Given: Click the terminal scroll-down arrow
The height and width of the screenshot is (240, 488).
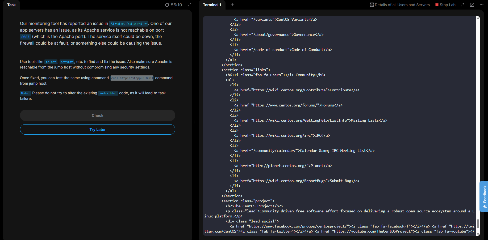Looking at the screenshot, I should (x=478, y=234).
